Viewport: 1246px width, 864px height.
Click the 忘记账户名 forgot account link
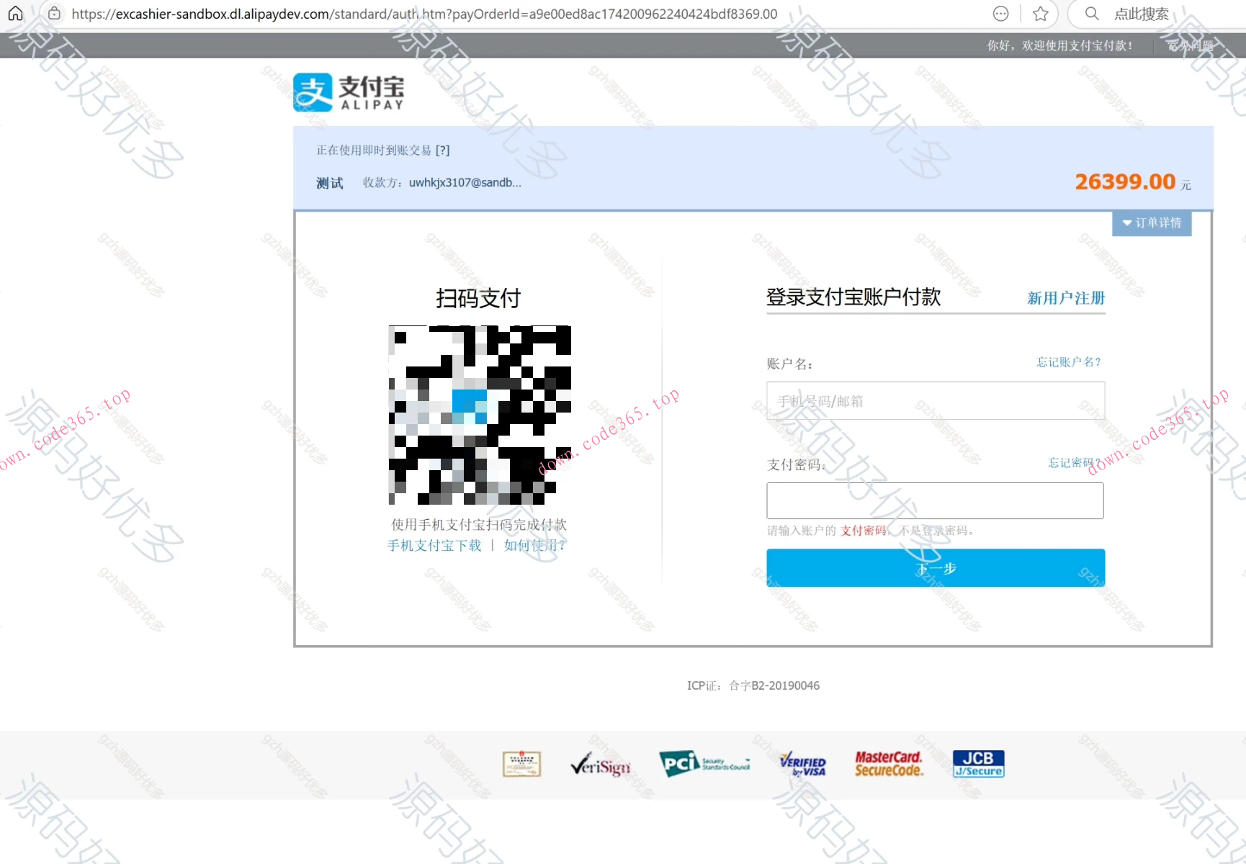tap(1068, 362)
